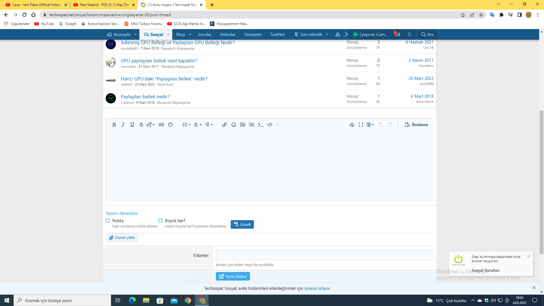
Task: Expand the list options dropdown
Action: point(186,125)
